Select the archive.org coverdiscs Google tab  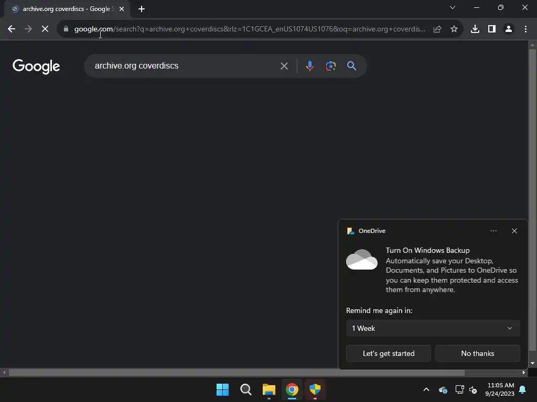tap(67, 9)
